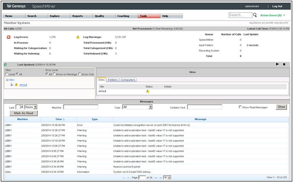Click the green refresh icon
293x182 pixels.
point(6,64)
